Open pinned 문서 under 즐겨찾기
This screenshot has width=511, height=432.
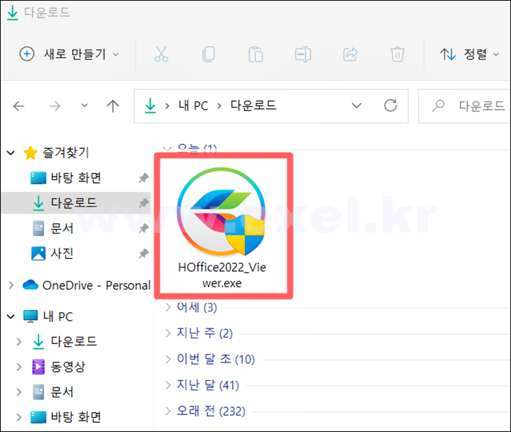pos(62,228)
